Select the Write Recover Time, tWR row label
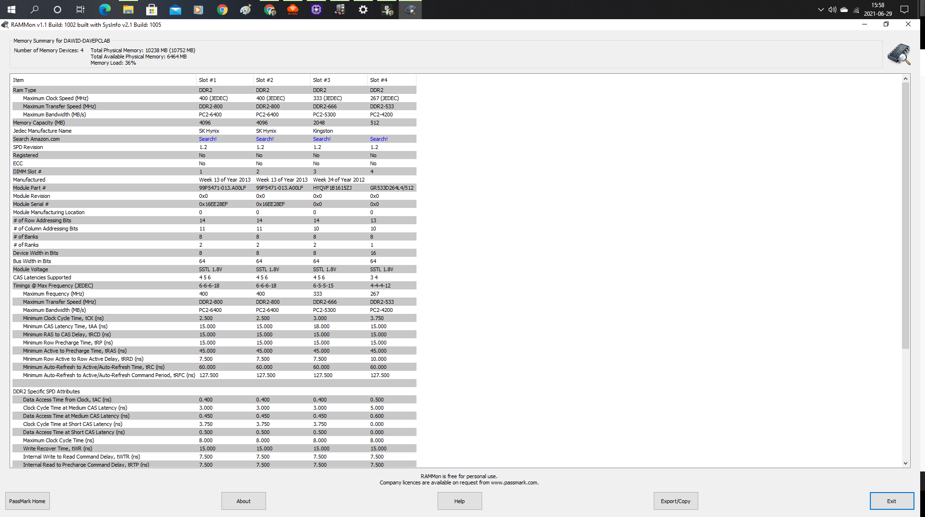 (58, 448)
